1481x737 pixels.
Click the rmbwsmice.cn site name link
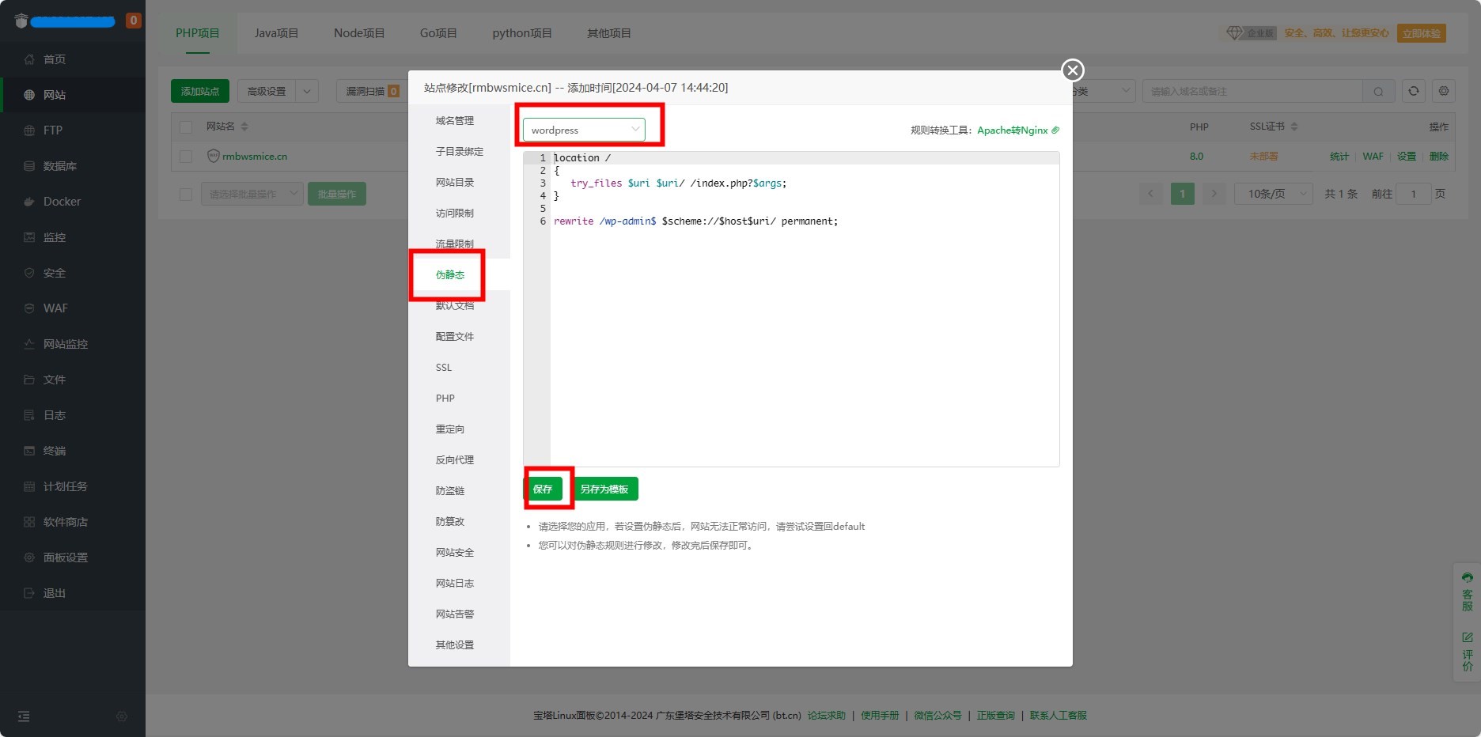(255, 156)
